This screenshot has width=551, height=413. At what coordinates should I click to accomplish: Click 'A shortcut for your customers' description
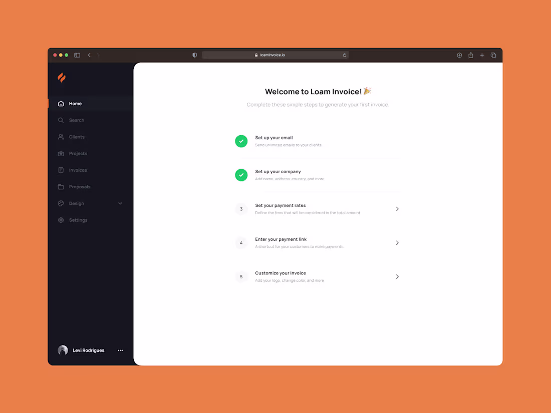(299, 246)
